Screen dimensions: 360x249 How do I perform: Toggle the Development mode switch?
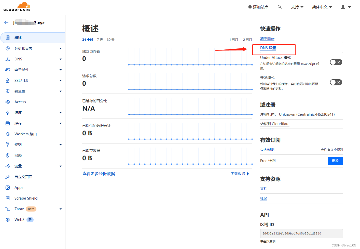[336, 82]
